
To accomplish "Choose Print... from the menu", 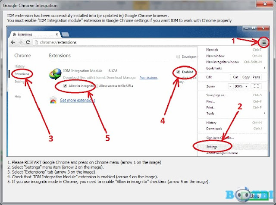I will (x=232, y=107).
